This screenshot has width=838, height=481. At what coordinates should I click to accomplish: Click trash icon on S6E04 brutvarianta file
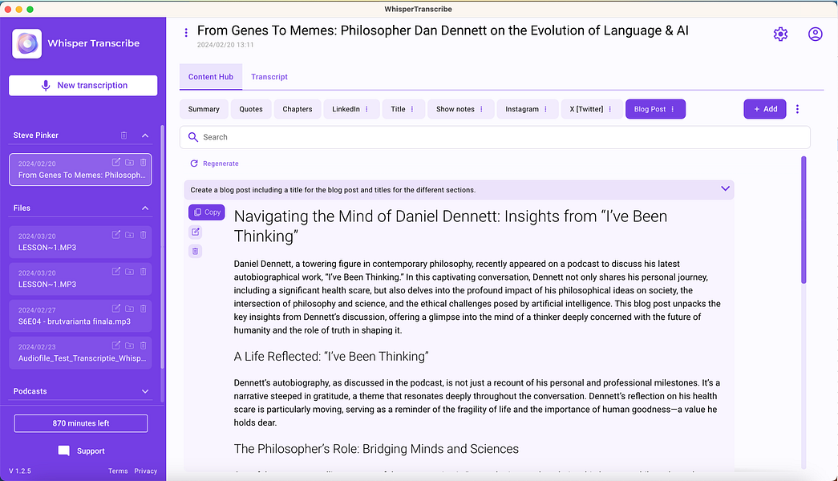144,309
